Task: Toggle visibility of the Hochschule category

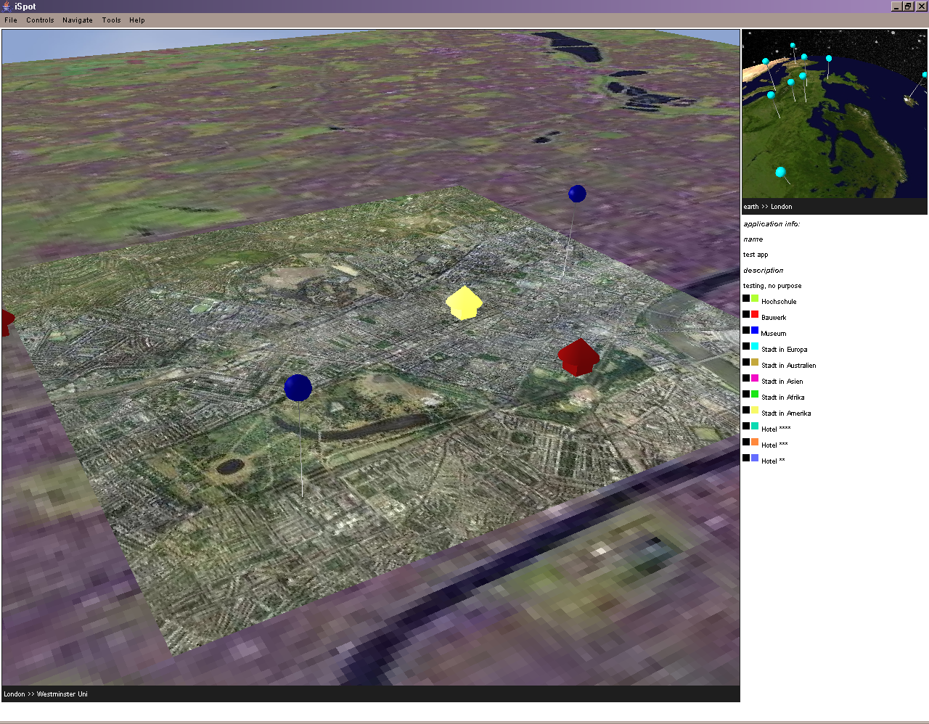Action: click(x=745, y=297)
